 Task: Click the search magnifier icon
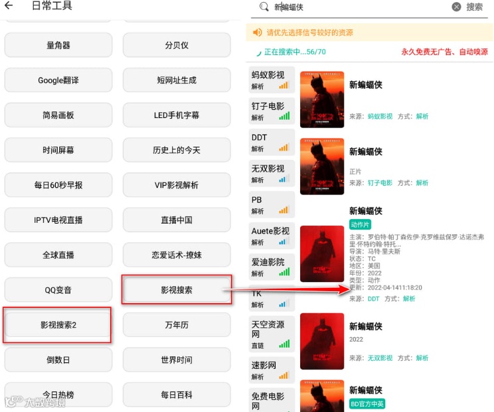click(x=264, y=7)
